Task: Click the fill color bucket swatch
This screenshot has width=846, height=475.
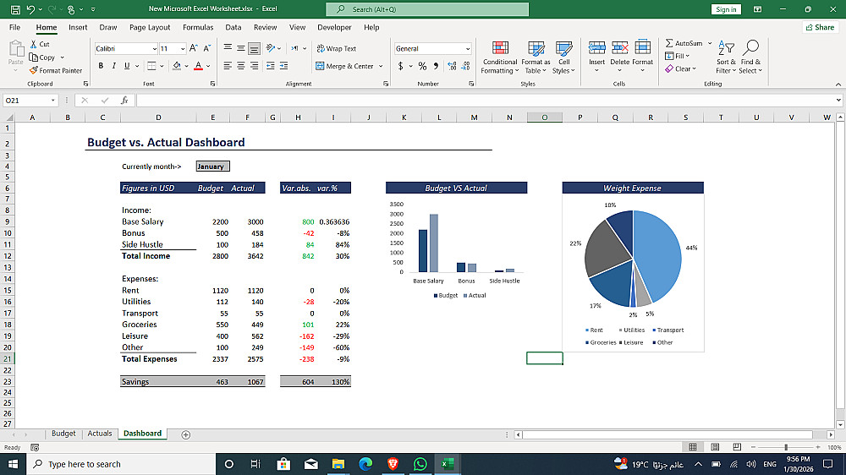Action: [177, 66]
